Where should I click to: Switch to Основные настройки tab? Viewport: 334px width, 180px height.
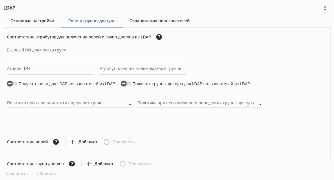tap(32, 21)
